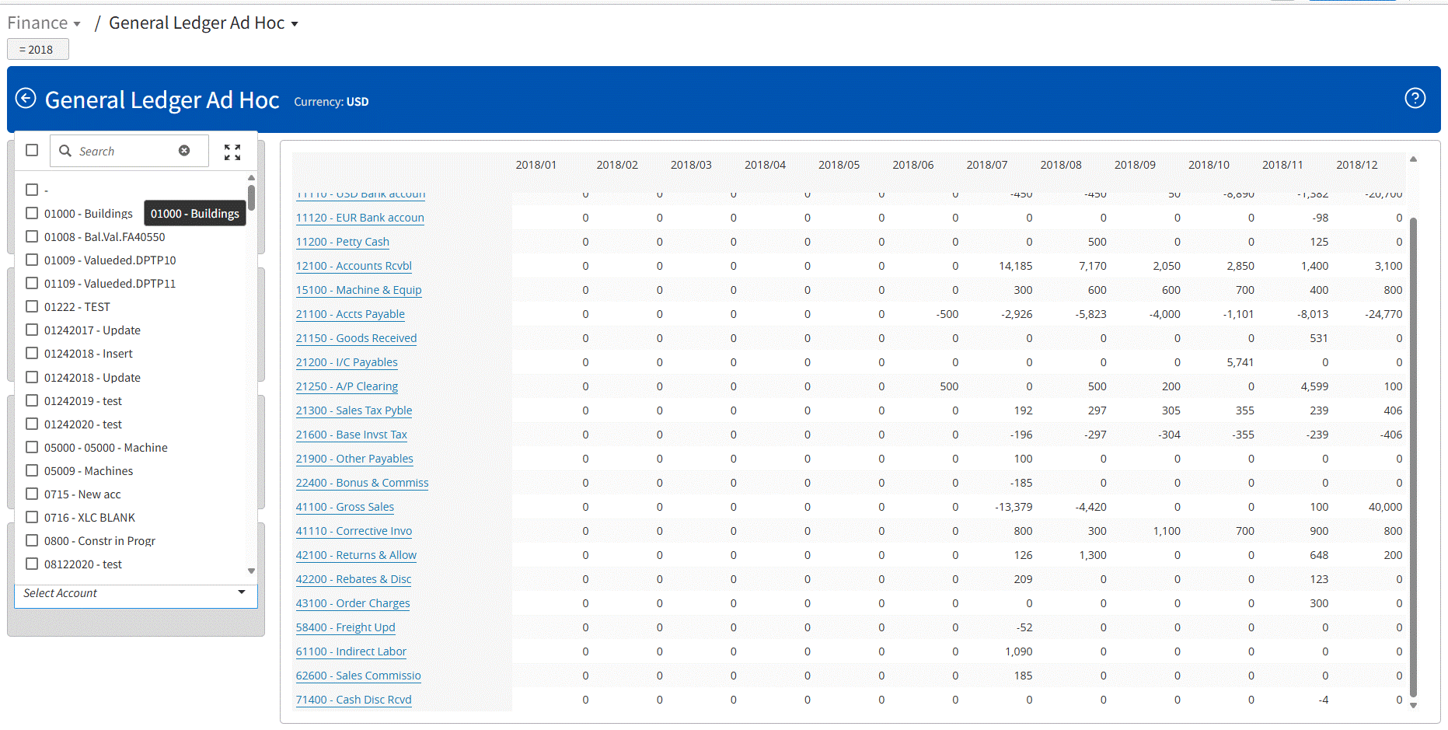Click the search magnifier icon
This screenshot has height=730, width=1448.
[x=65, y=151]
